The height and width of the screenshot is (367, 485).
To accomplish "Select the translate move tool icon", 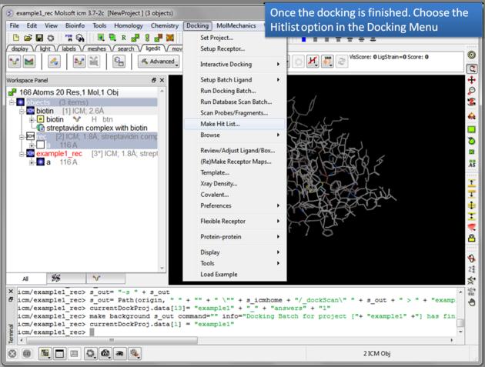I will 472,80.
